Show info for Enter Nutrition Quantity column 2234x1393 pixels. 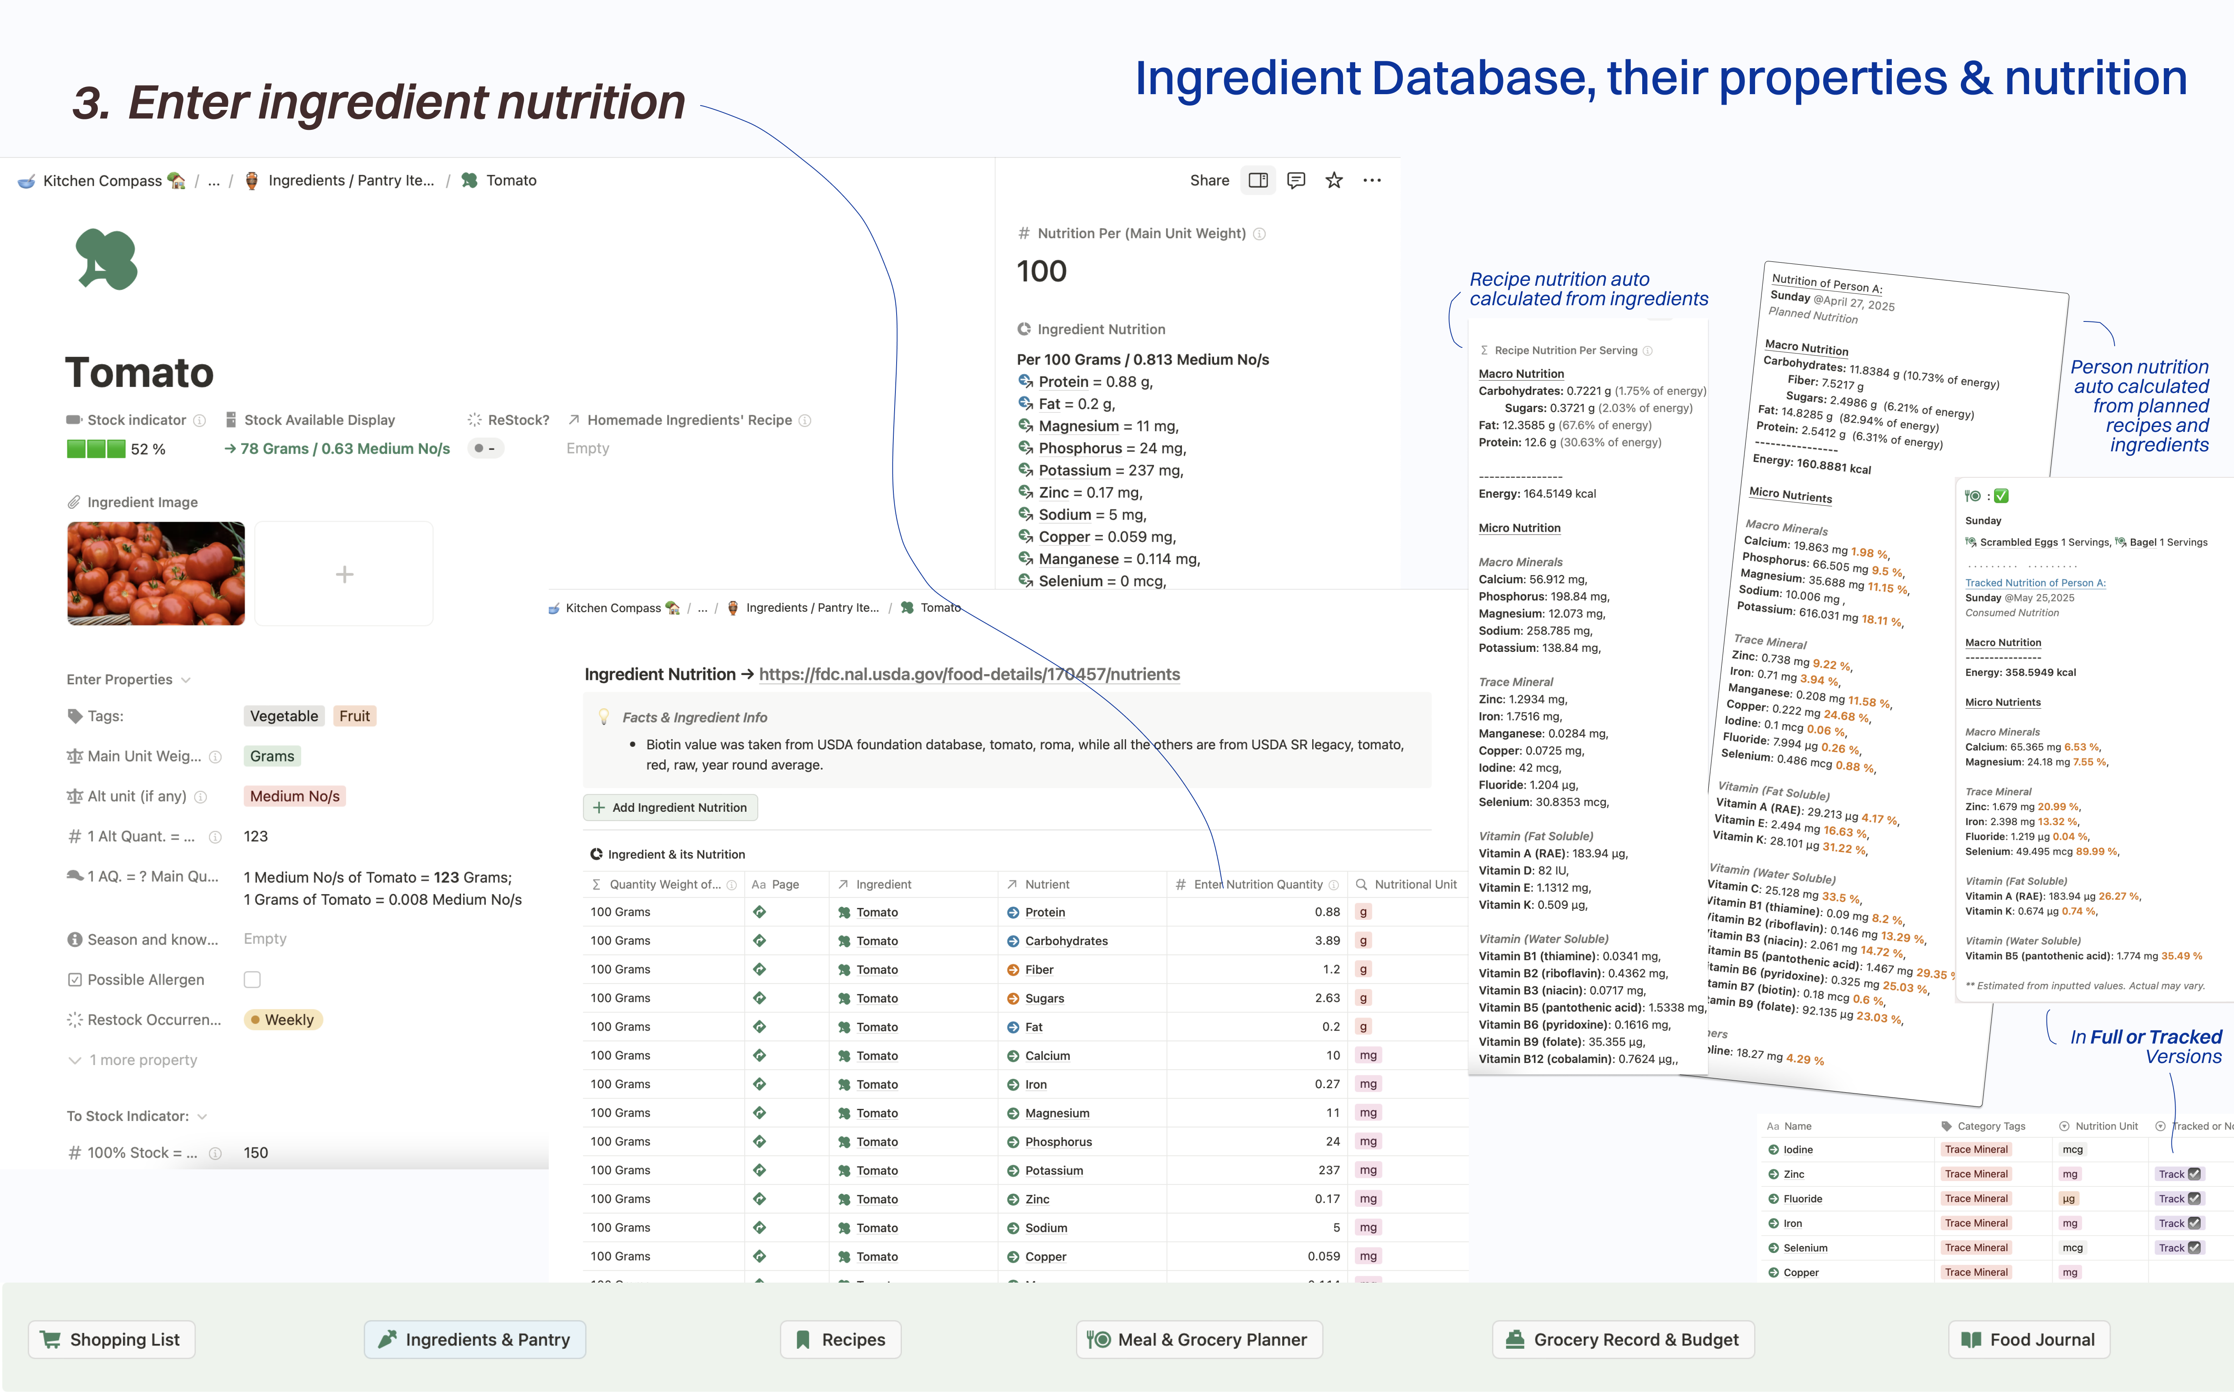1334,884
